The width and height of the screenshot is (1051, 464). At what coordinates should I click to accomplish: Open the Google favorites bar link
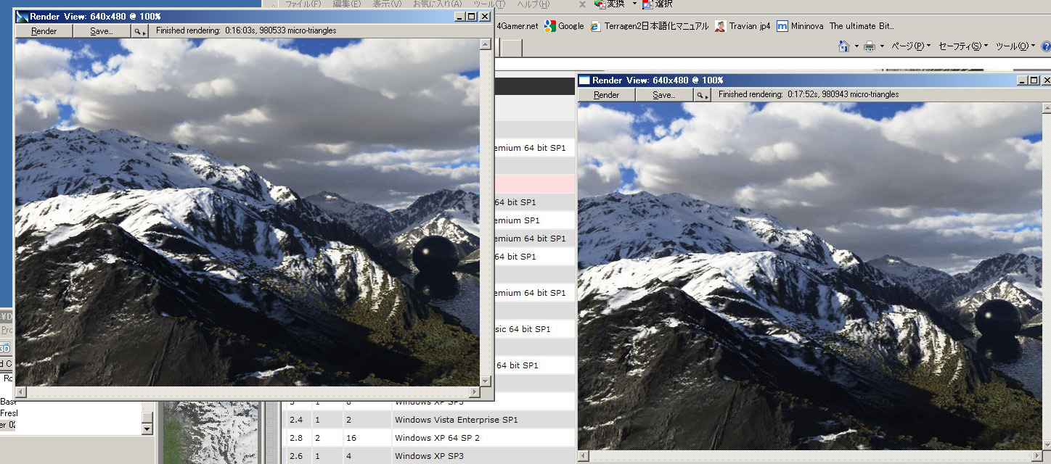(564, 26)
